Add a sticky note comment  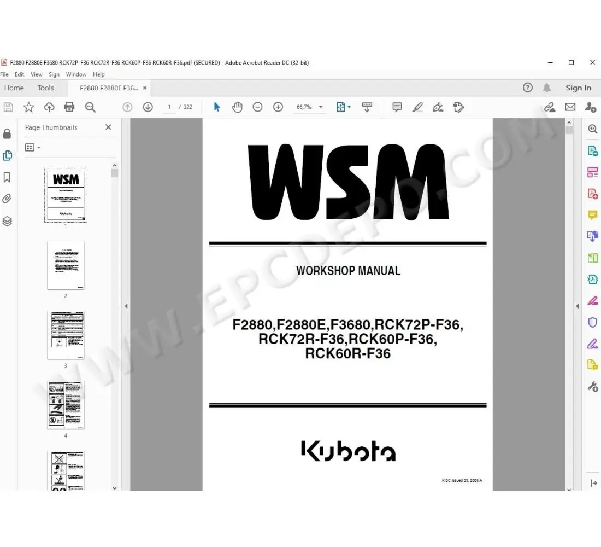pyautogui.click(x=397, y=107)
